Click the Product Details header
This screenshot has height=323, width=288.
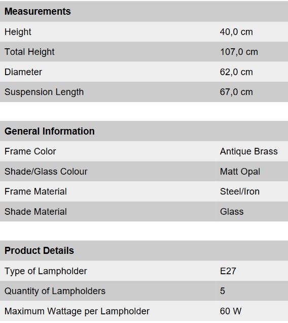[39, 251]
